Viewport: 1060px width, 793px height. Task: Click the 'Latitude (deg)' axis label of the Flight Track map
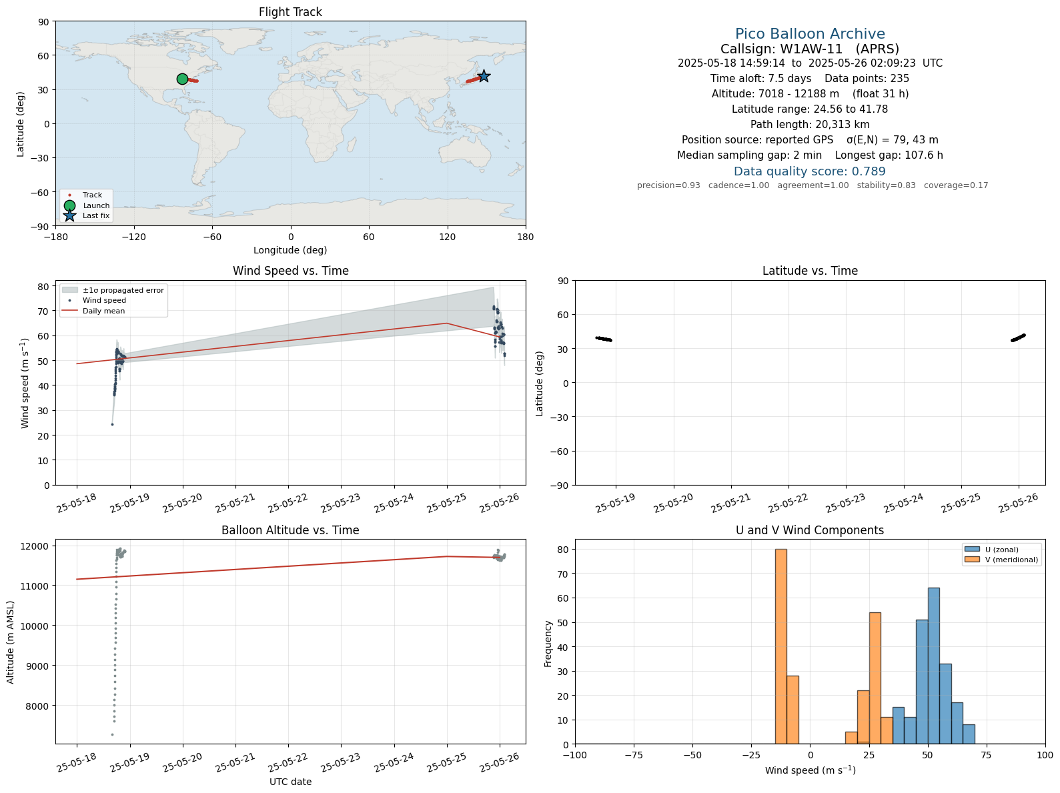click(x=21, y=124)
